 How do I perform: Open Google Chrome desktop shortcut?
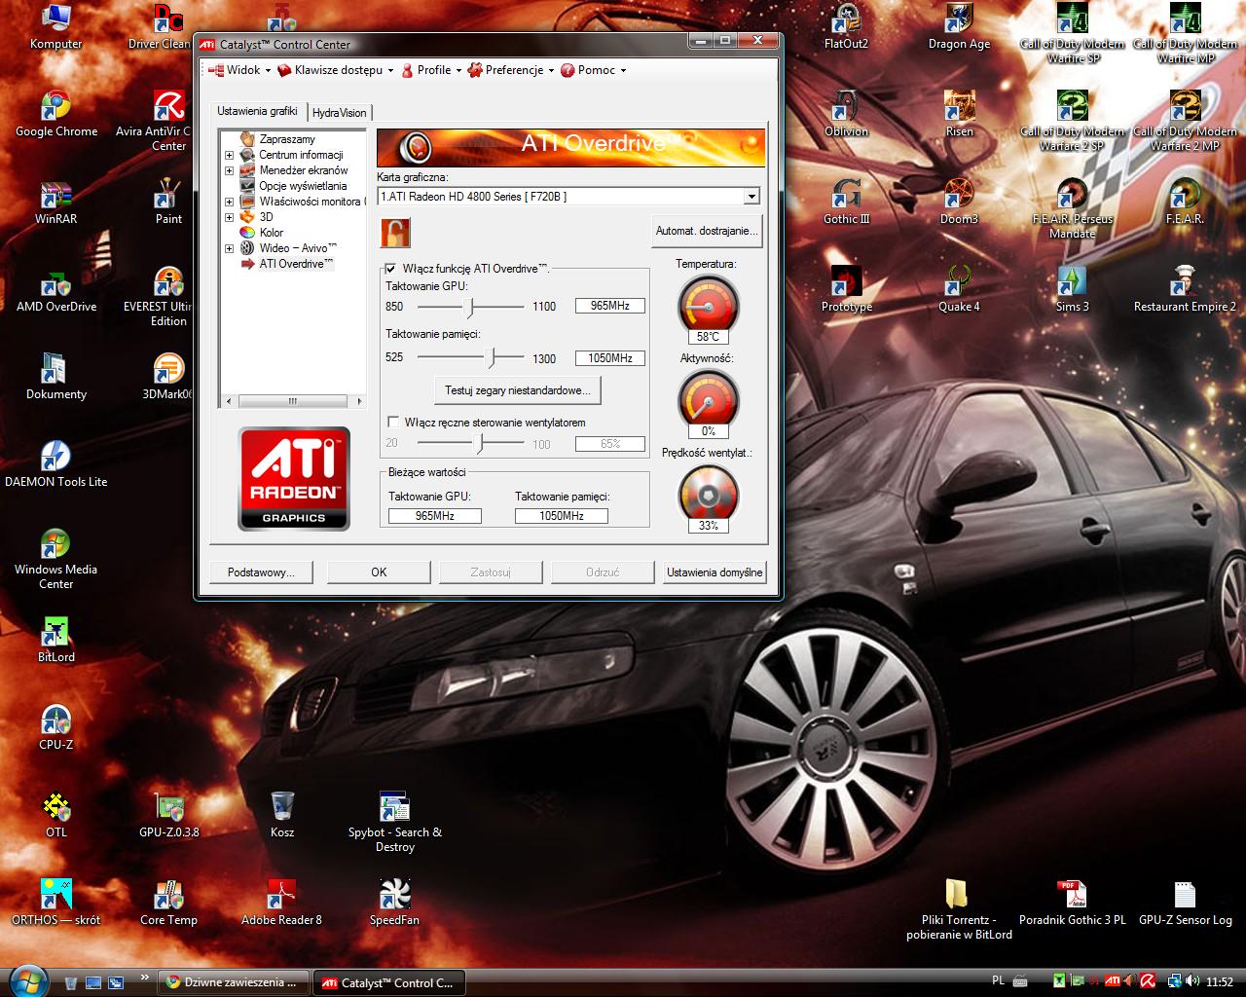55,114
